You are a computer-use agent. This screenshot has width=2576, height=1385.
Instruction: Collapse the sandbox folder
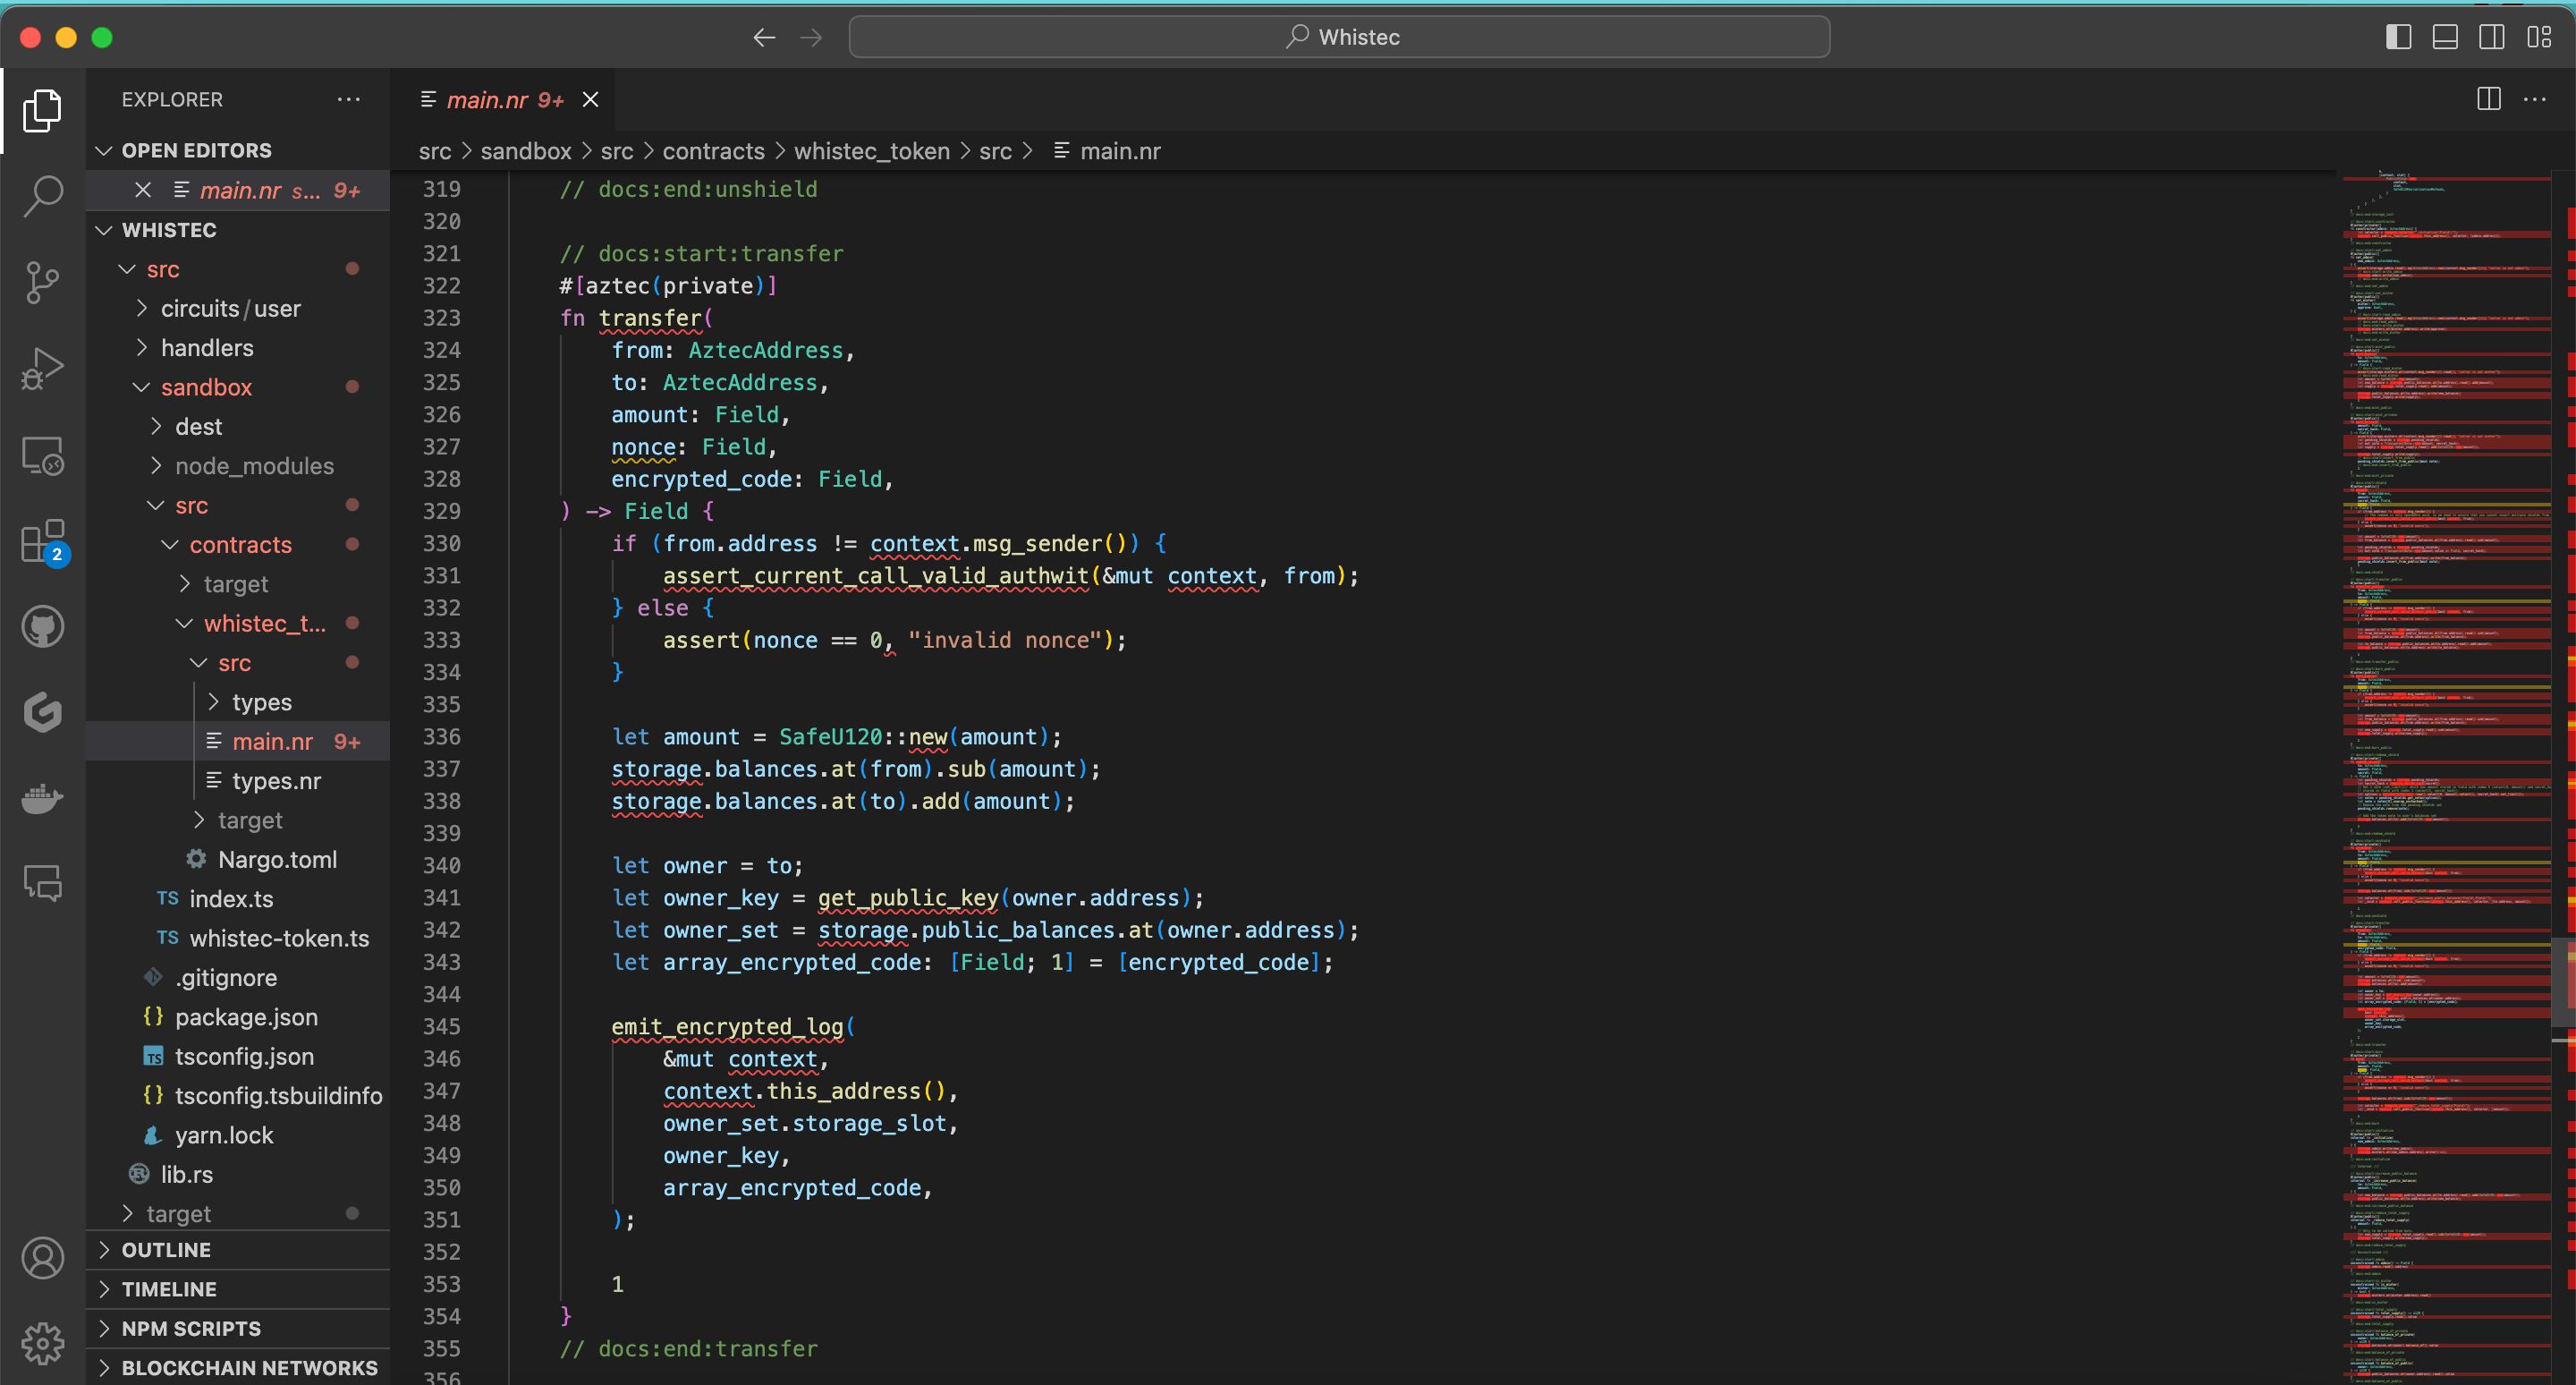point(238,387)
